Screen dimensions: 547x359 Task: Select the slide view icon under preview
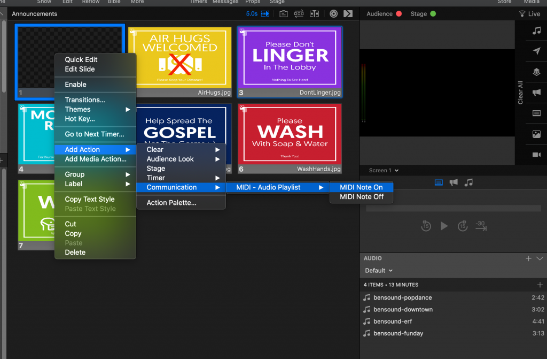439,182
